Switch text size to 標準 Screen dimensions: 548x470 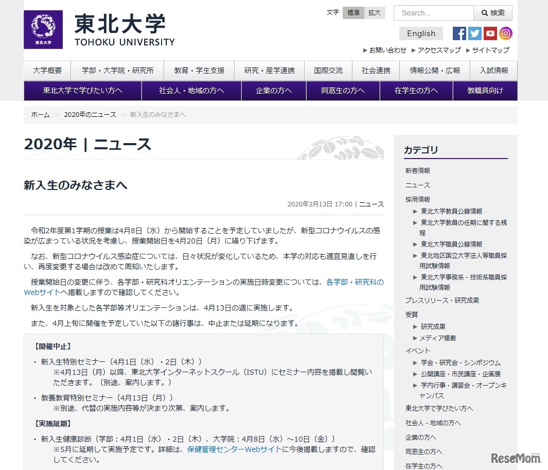353,13
